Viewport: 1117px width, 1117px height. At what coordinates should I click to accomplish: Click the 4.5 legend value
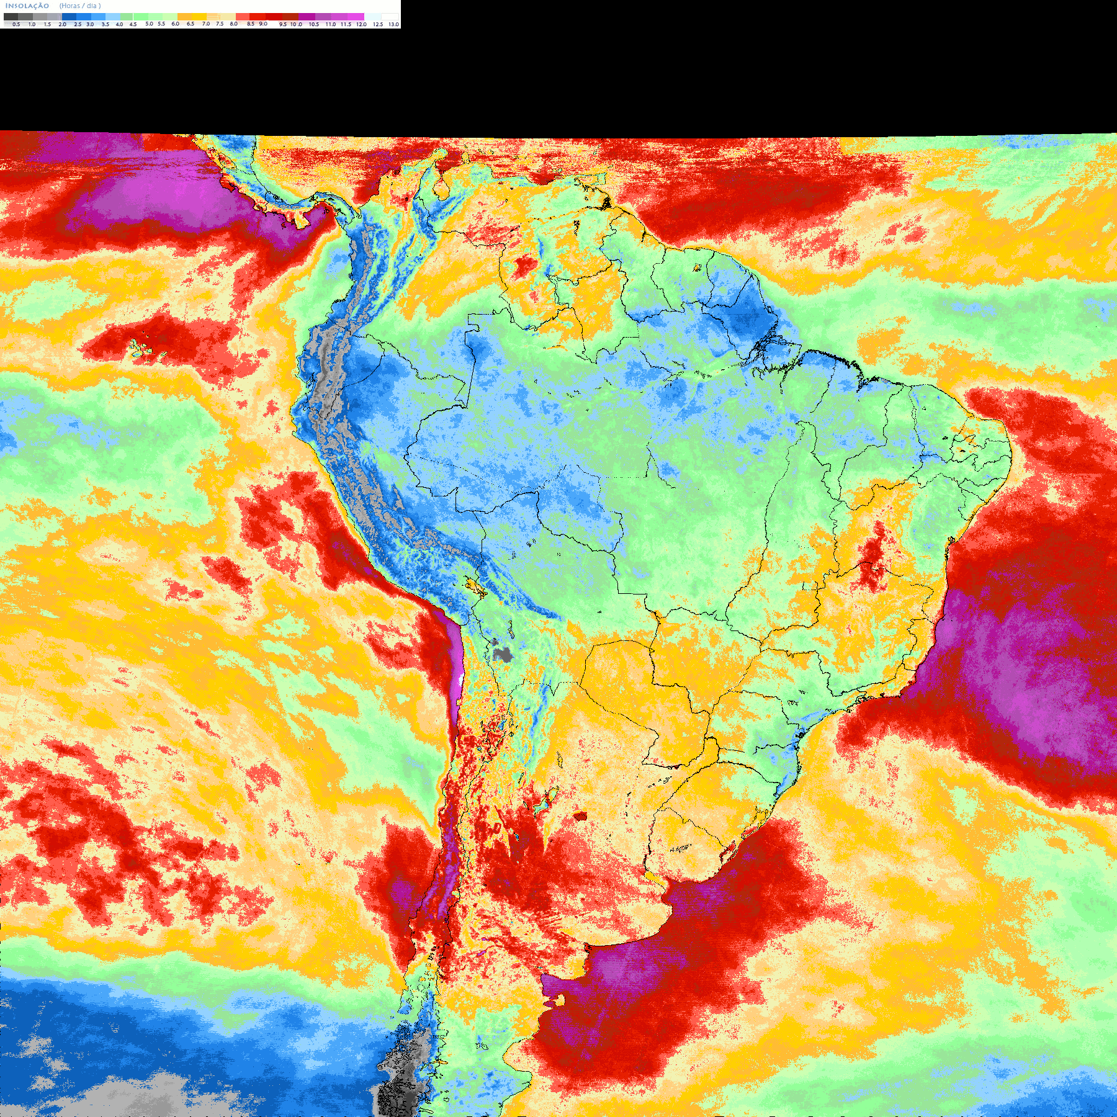coord(133,24)
